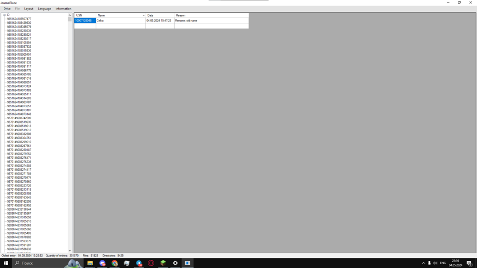Select the tree entry 9851624185395679

pyautogui.click(x=19, y=27)
